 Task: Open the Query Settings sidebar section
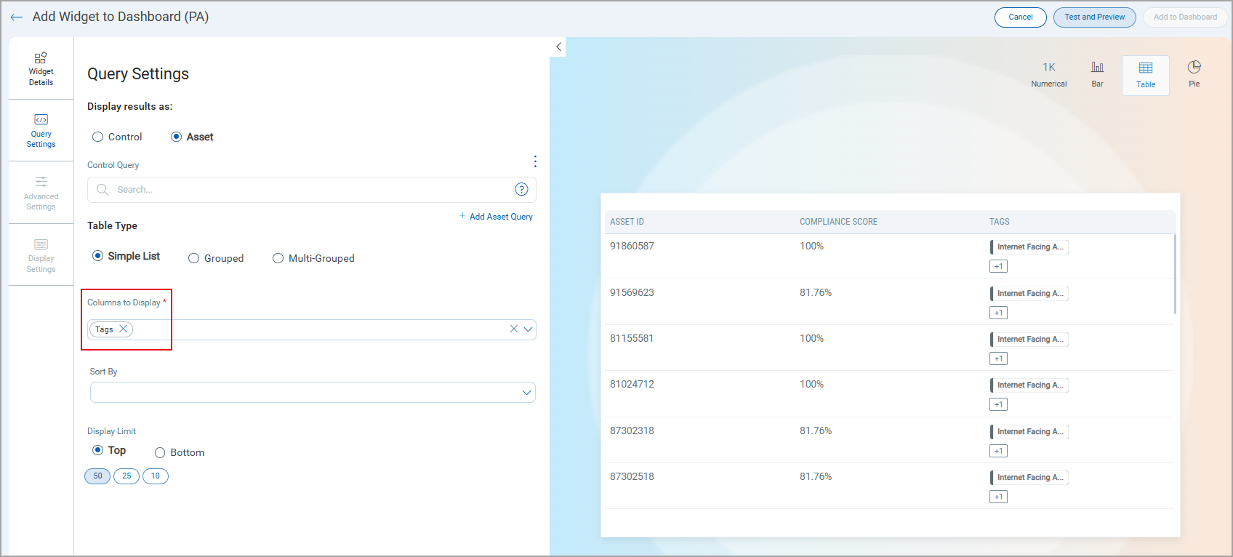pos(41,130)
